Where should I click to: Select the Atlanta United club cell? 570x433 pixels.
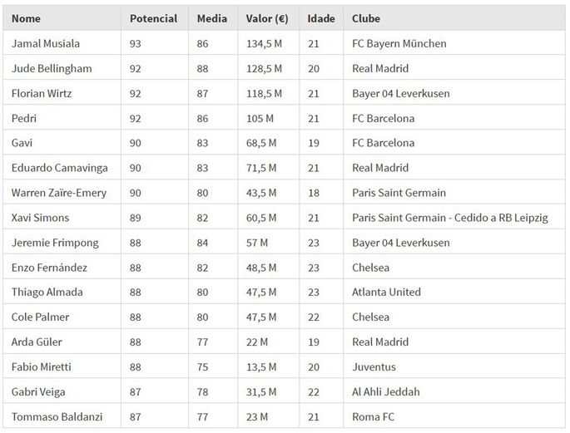click(x=386, y=292)
